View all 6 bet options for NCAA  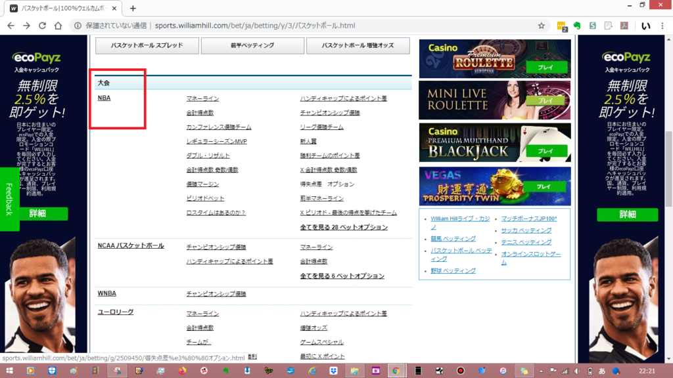point(342,276)
